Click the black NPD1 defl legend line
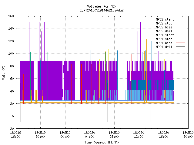Viewport: 194px width, 145px height. 180,47
